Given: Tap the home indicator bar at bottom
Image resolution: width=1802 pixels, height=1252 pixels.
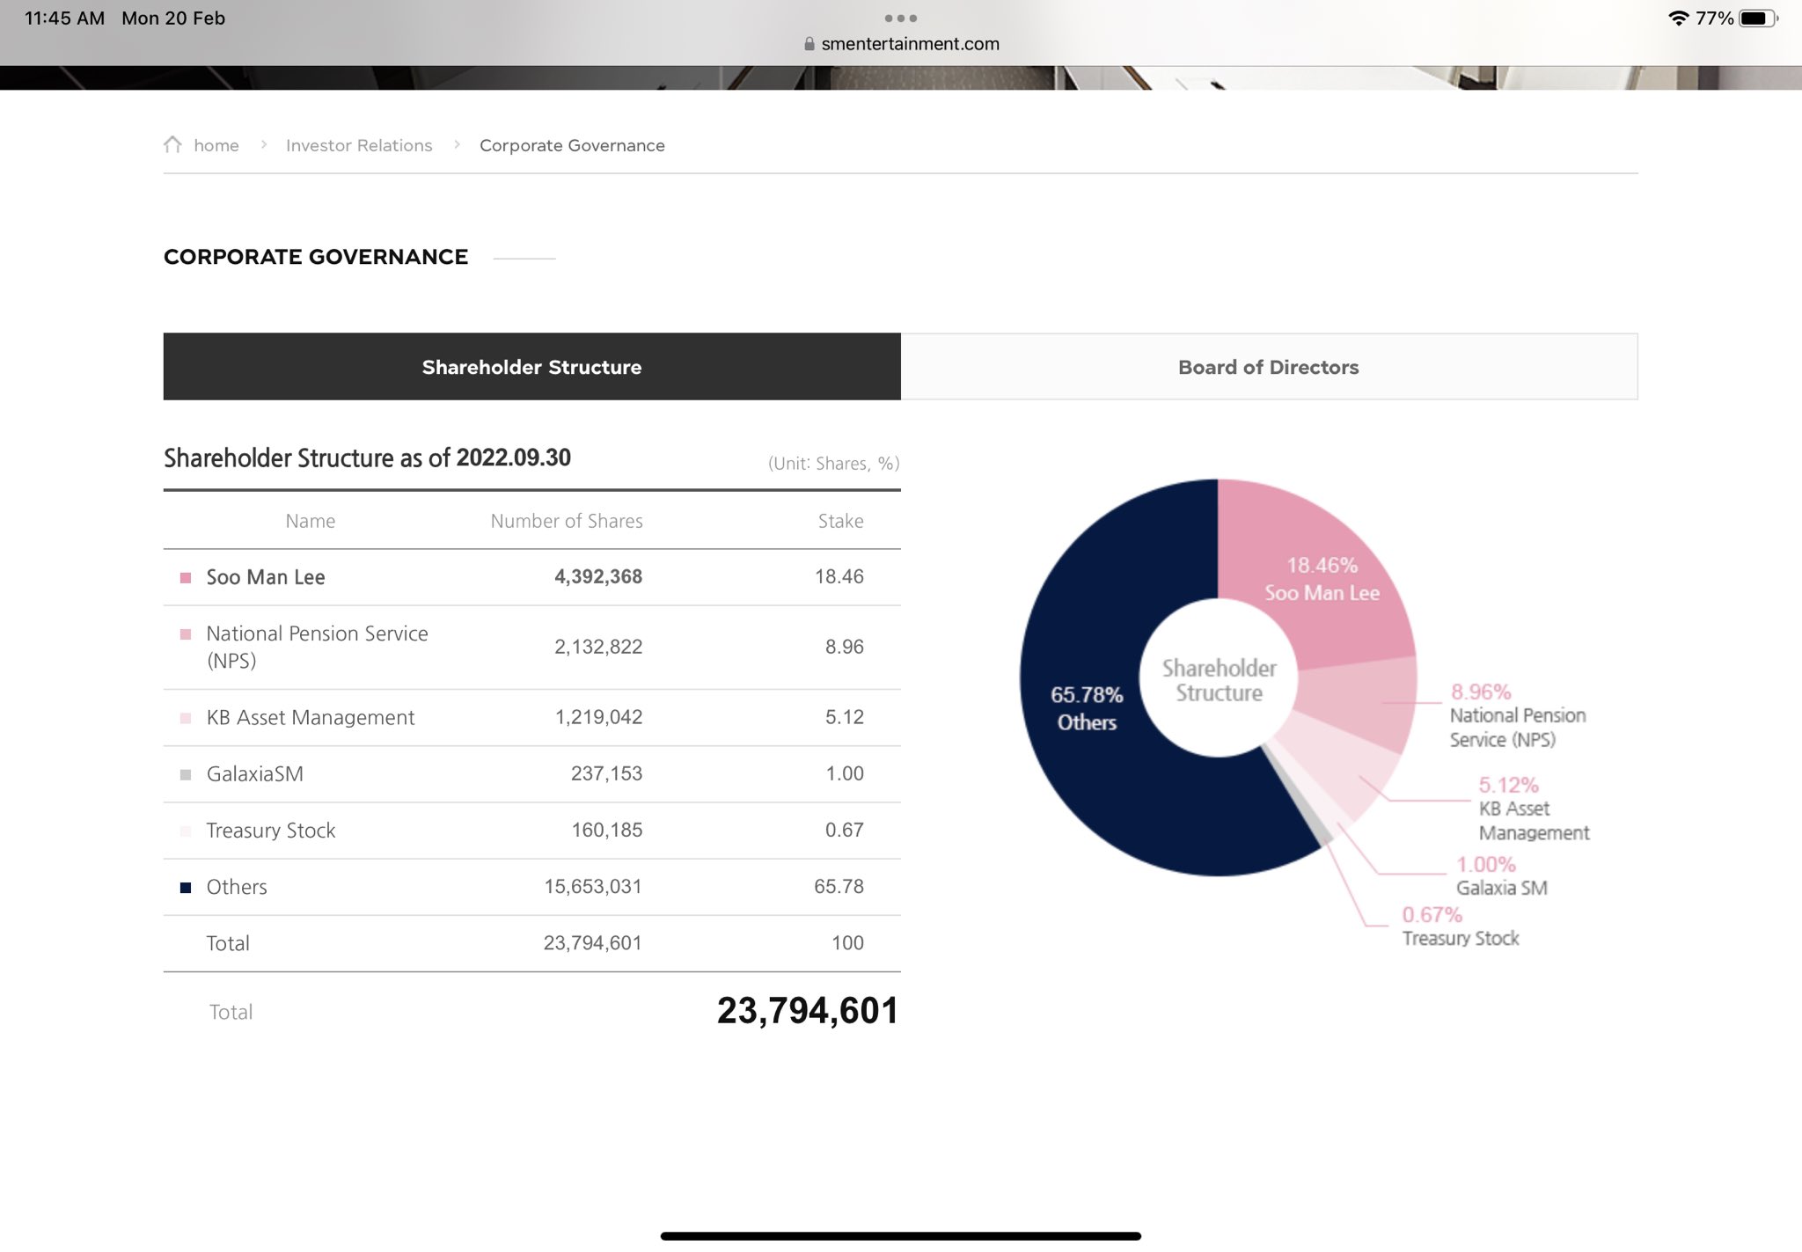Looking at the screenshot, I should (x=900, y=1235).
